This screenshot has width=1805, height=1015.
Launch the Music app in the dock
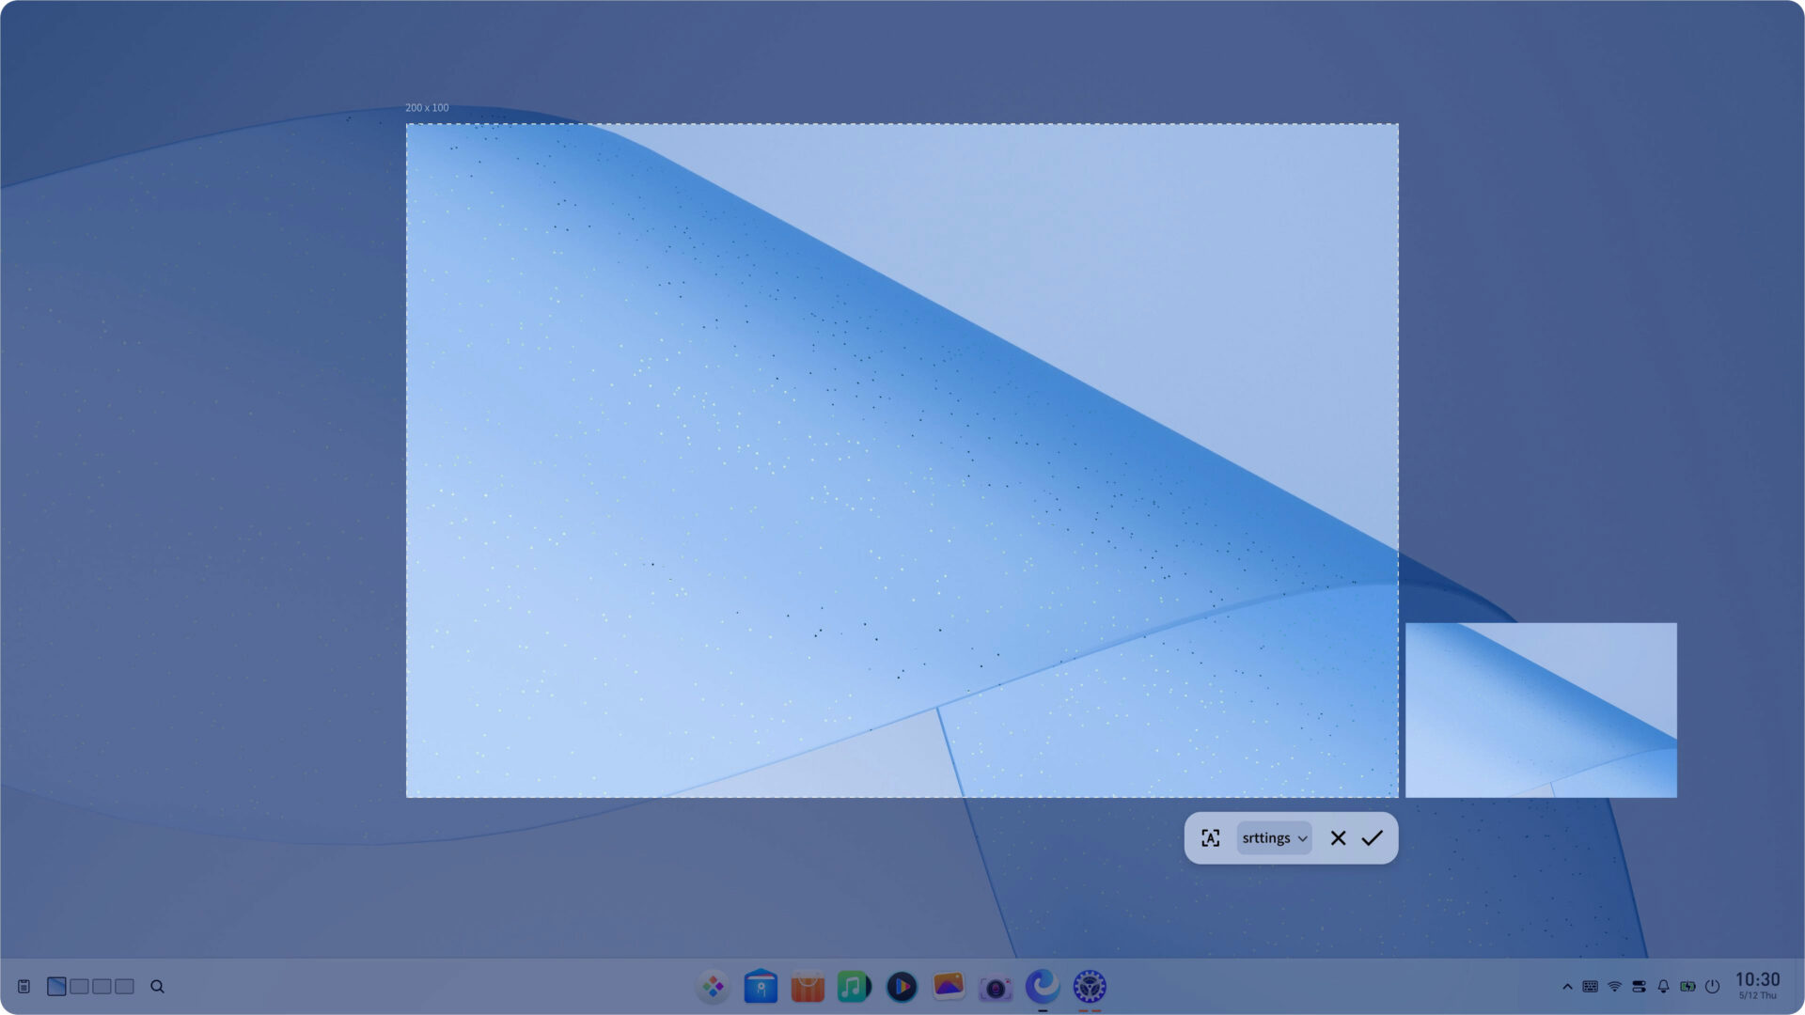854,987
